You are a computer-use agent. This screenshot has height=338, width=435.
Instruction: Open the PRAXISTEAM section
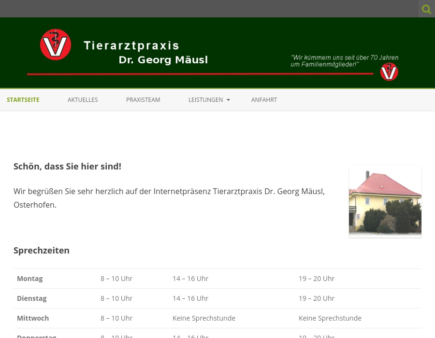(x=143, y=100)
